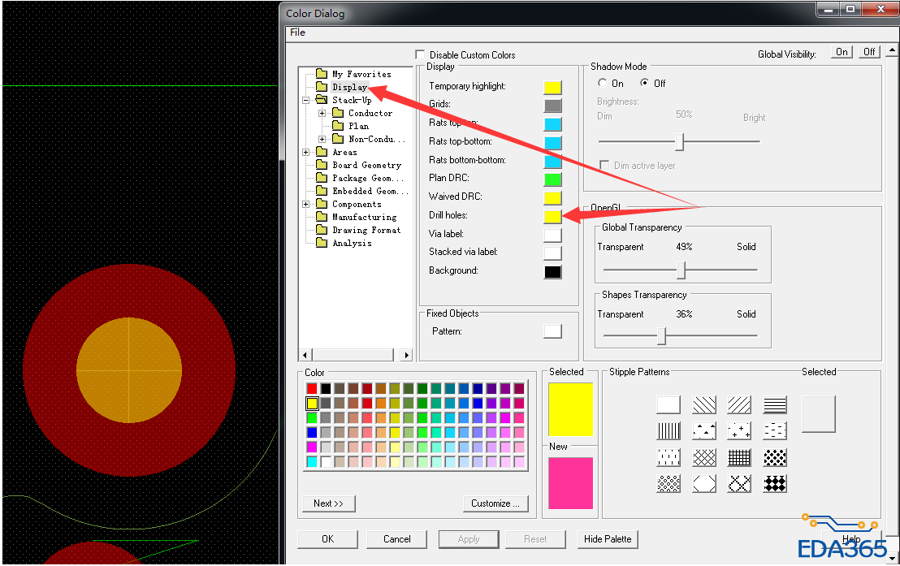Expand the Conductor tree node
This screenshot has height=566, width=900.
322,113
